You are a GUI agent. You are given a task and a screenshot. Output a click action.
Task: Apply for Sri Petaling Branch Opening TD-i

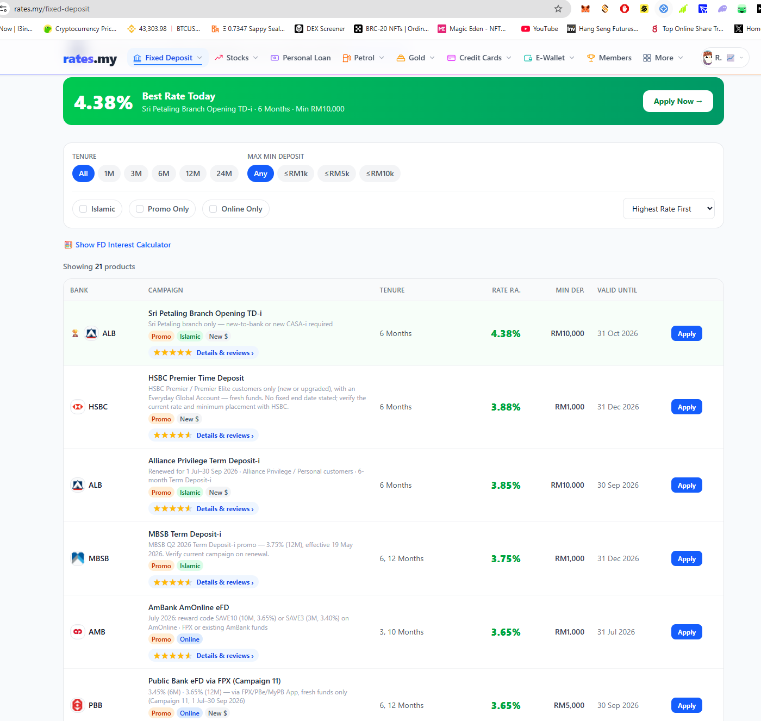tap(687, 333)
